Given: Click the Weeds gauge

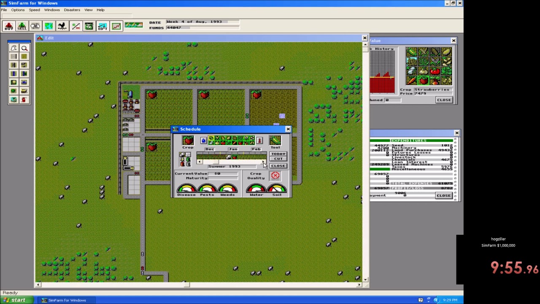Looking at the screenshot, I should (227, 188).
